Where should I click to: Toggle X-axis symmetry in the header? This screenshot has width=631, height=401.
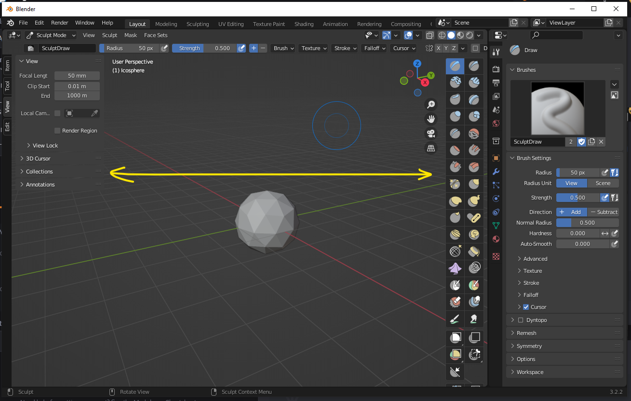pyautogui.click(x=438, y=48)
